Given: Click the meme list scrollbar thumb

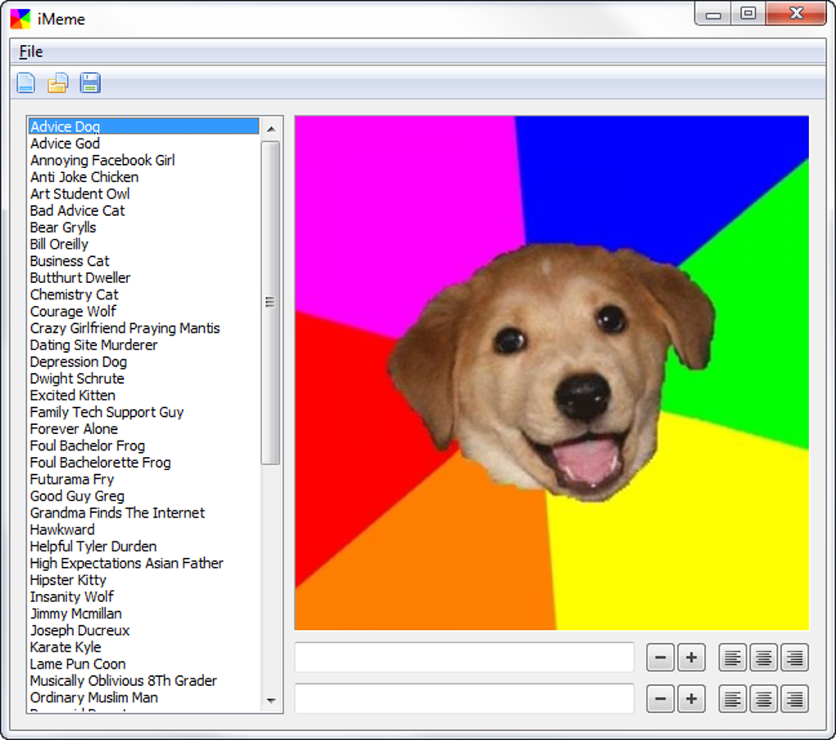Looking at the screenshot, I should click(x=270, y=303).
